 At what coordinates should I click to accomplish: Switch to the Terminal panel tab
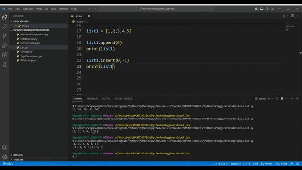(77, 99)
